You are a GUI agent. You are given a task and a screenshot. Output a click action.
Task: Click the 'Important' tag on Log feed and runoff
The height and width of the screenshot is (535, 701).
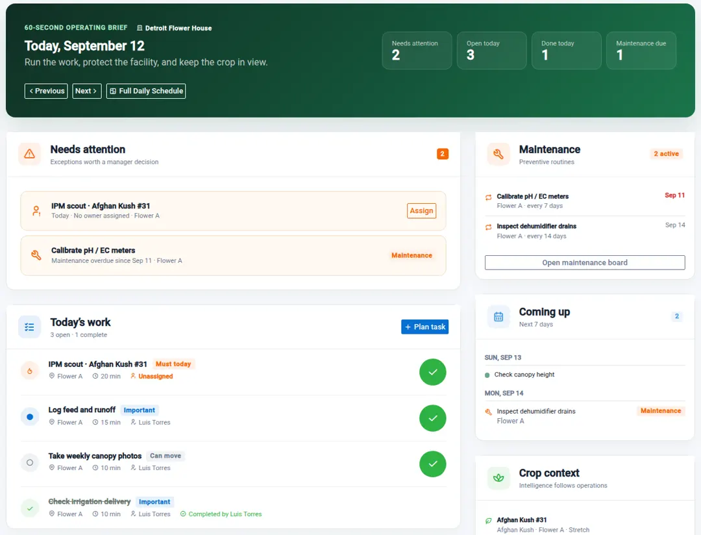click(x=139, y=410)
